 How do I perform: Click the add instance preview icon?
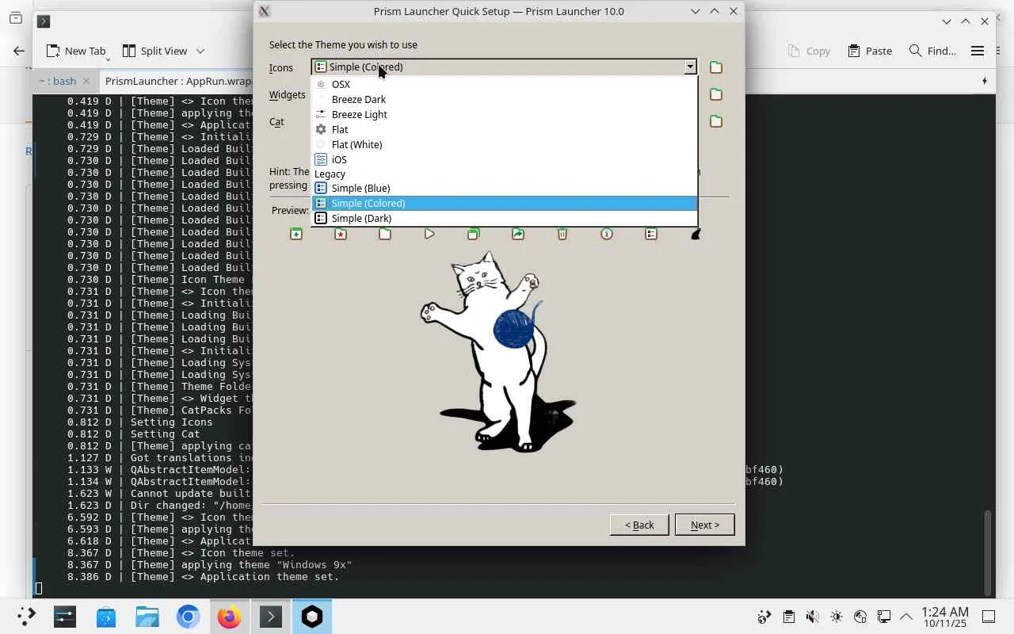coord(296,234)
